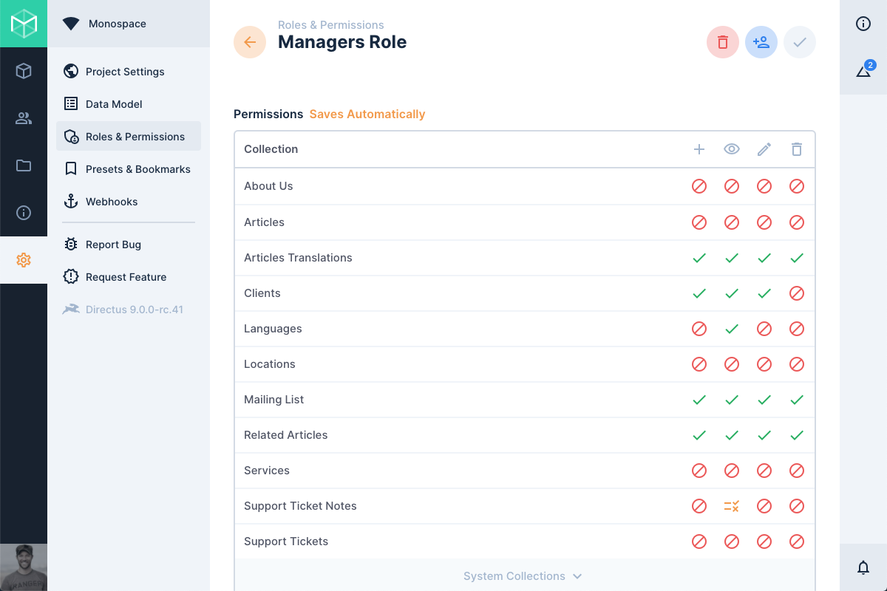Expand the System Collections section
Screen dimensions: 887x591
pos(523,576)
